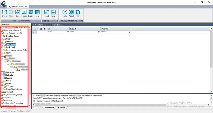Select the Conversation Action Settings folder
The height and width of the screenshot is (113, 213).
pos(17,50)
